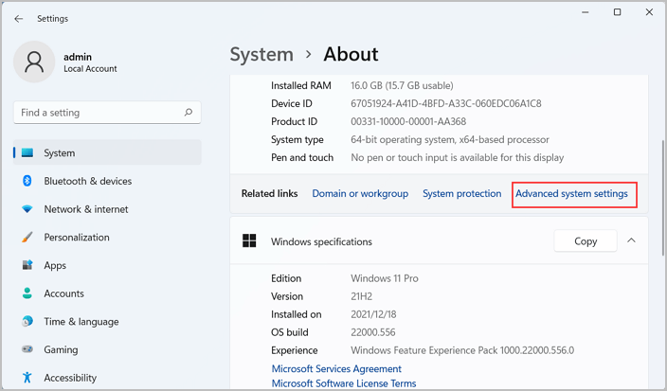Screen dimensions: 667x391
Task: Open Network & internet settings
Action: tap(85, 209)
